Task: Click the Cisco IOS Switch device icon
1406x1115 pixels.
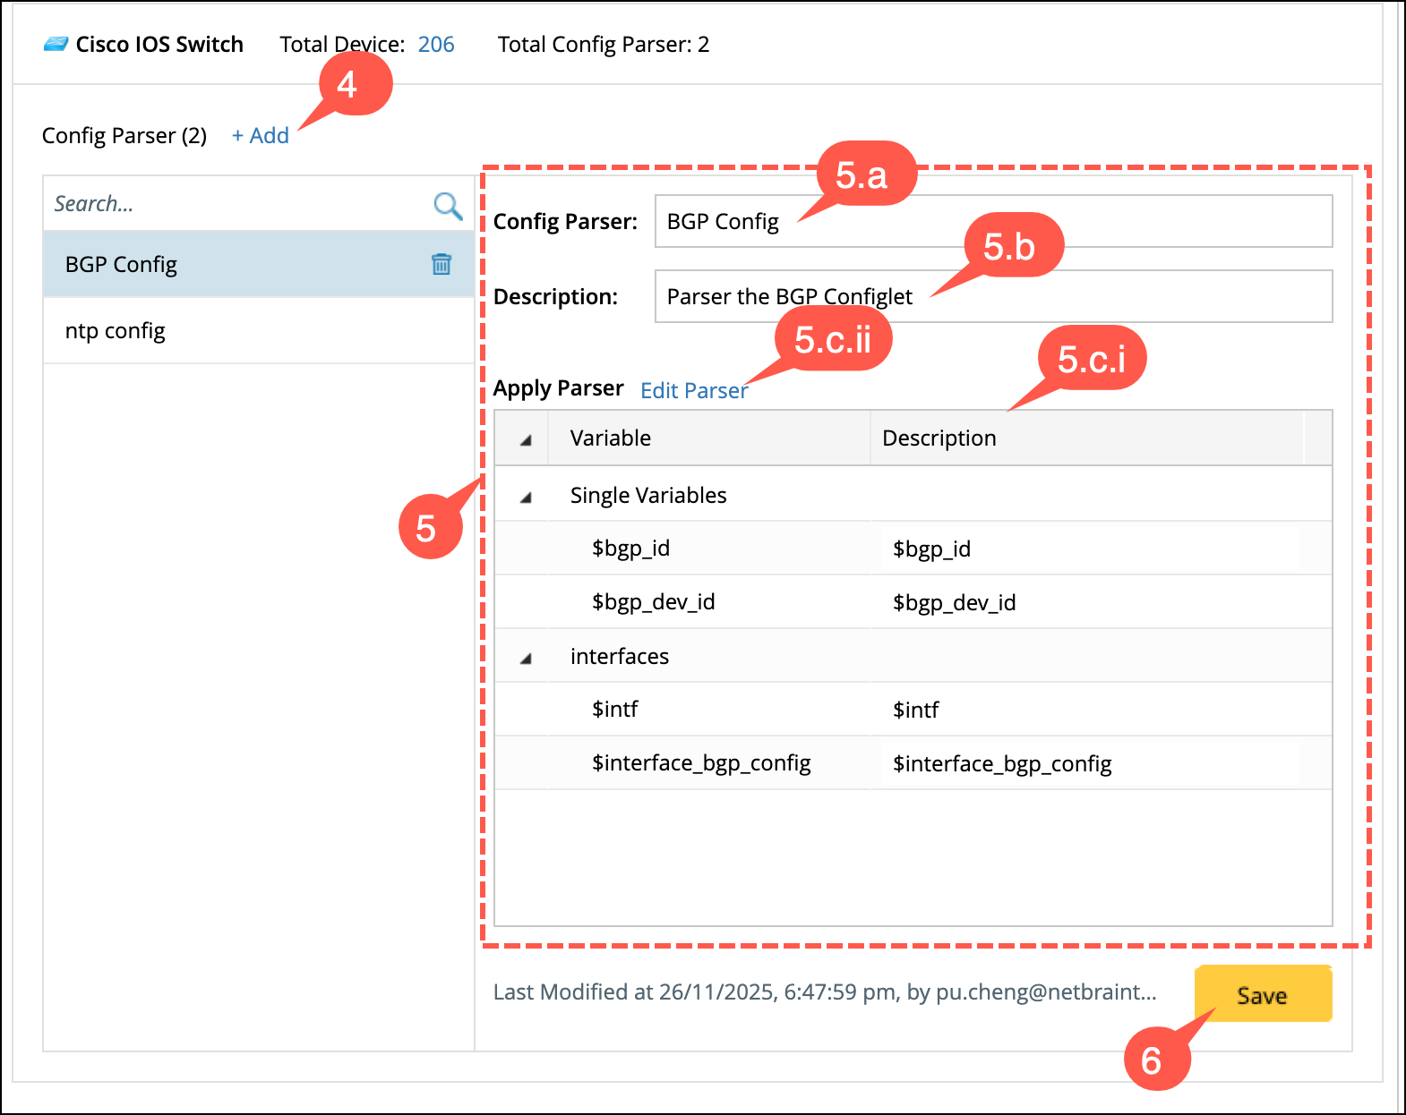Action: (x=56, y=44)
